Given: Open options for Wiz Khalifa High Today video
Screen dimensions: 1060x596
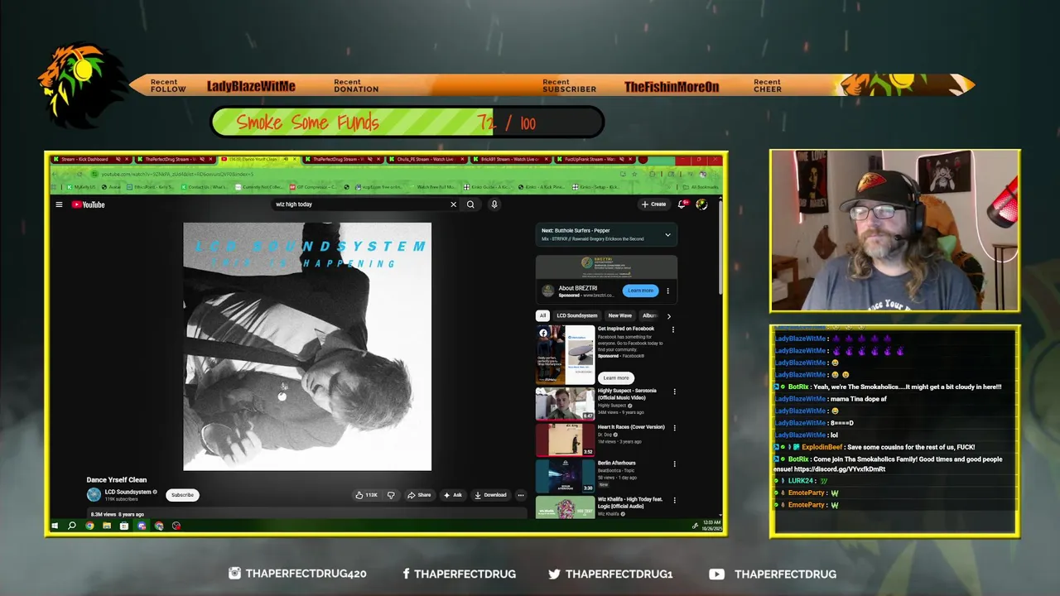Looking at the screenshot, I should [x=674, y=501].
